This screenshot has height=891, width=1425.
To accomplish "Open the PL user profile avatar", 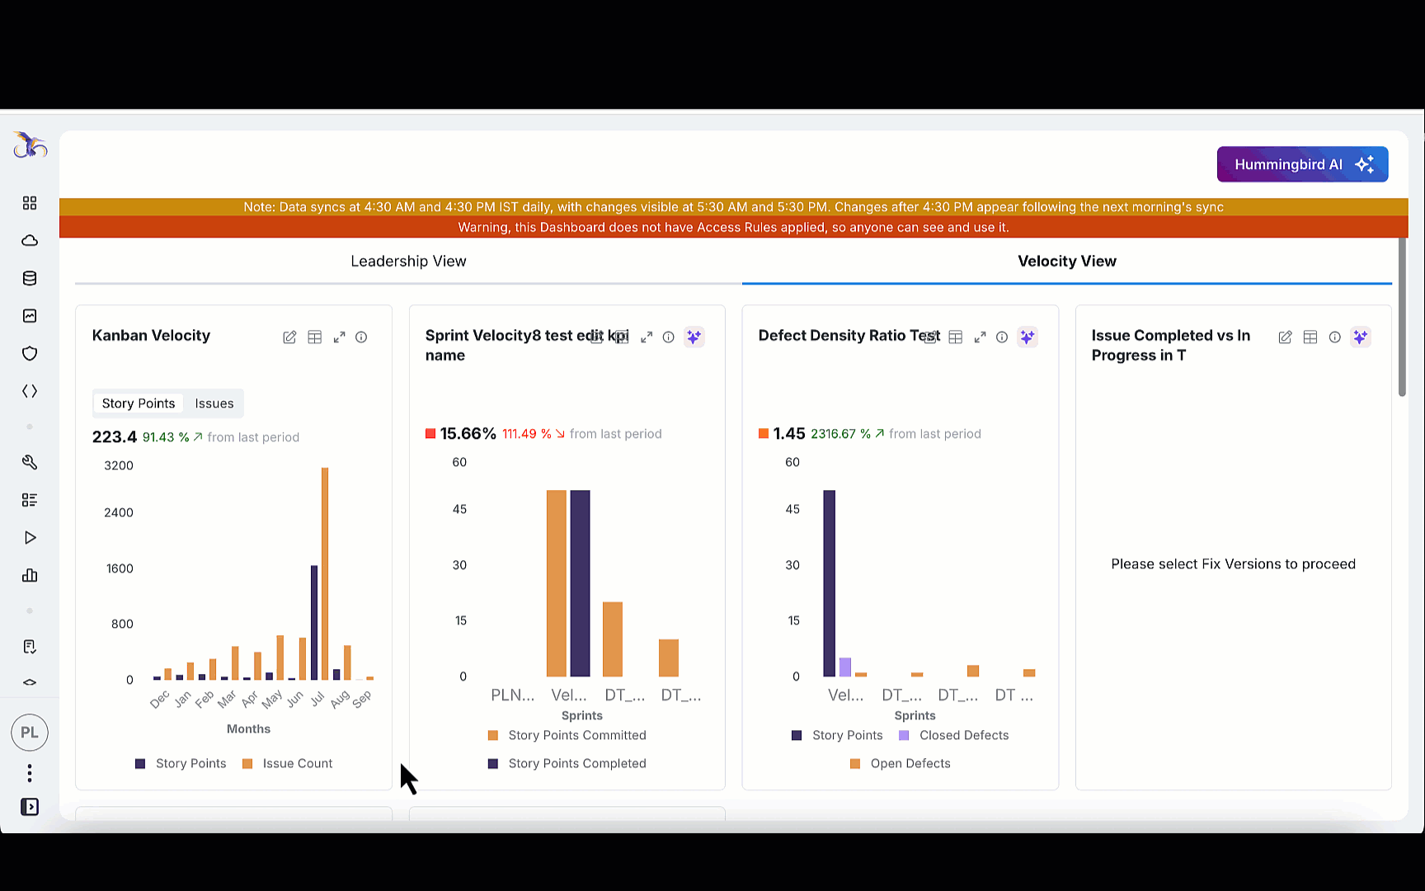I will tap(30, 733).
